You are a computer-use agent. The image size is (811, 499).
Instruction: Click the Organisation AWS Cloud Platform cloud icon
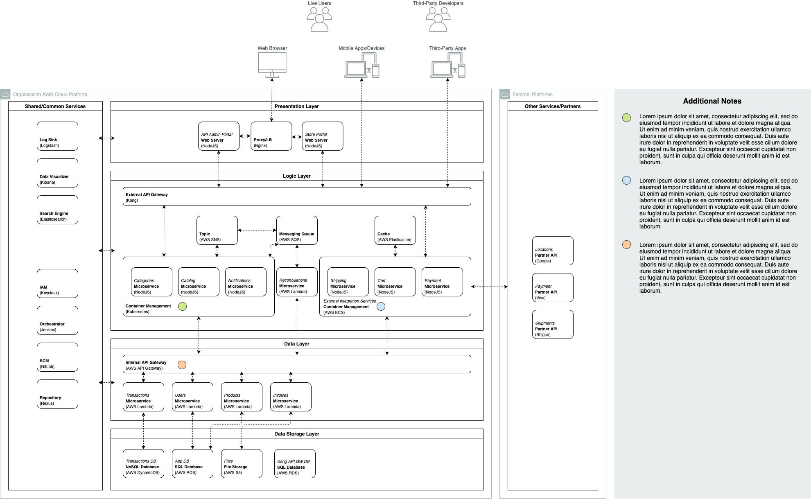click(x=5, y=95)
